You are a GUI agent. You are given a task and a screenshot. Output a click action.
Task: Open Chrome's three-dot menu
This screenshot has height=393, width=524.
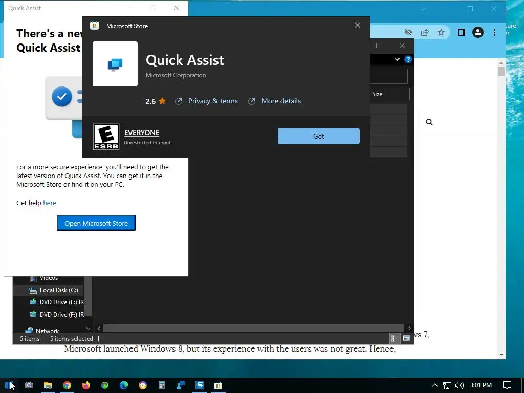(495, 32)
